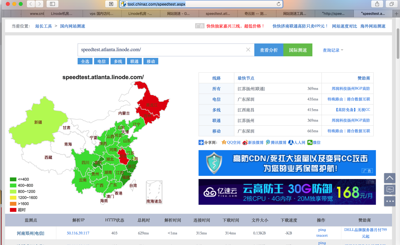Screen dimensions: 400x245
Task: Toggle the 多线 line filter
Action: [118, 61]
